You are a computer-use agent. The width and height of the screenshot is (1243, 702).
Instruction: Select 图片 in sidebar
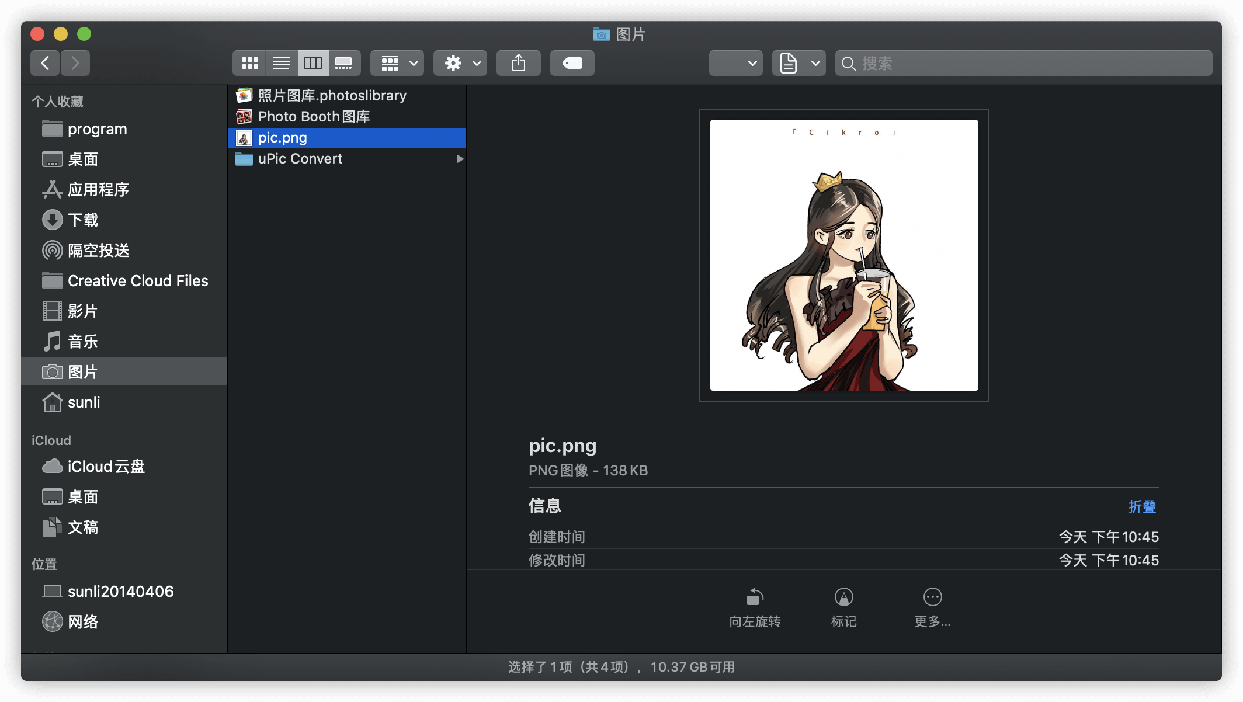(124, 372)
